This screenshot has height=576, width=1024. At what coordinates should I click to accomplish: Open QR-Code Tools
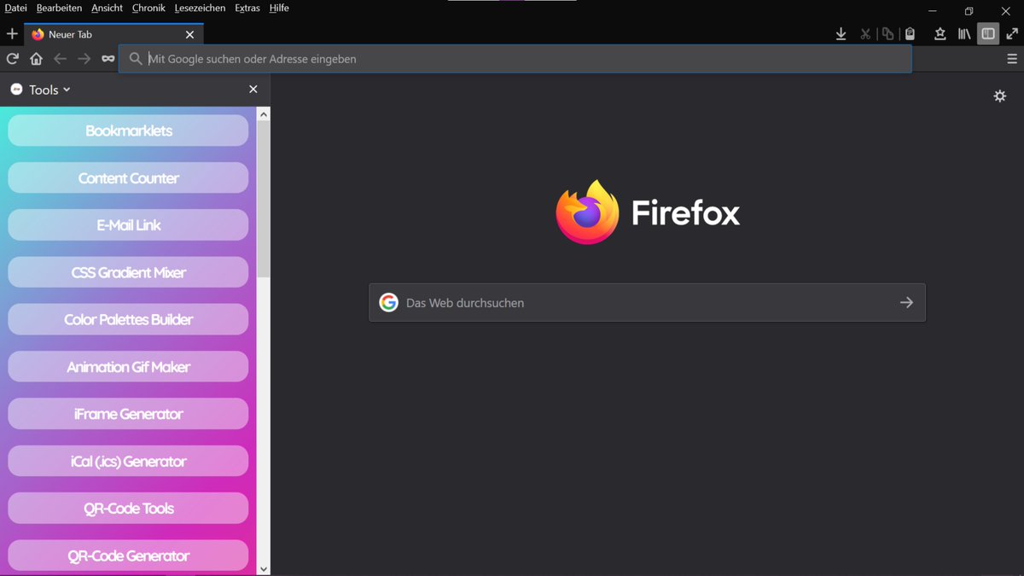pyautogui.click(x=128, y=509)
